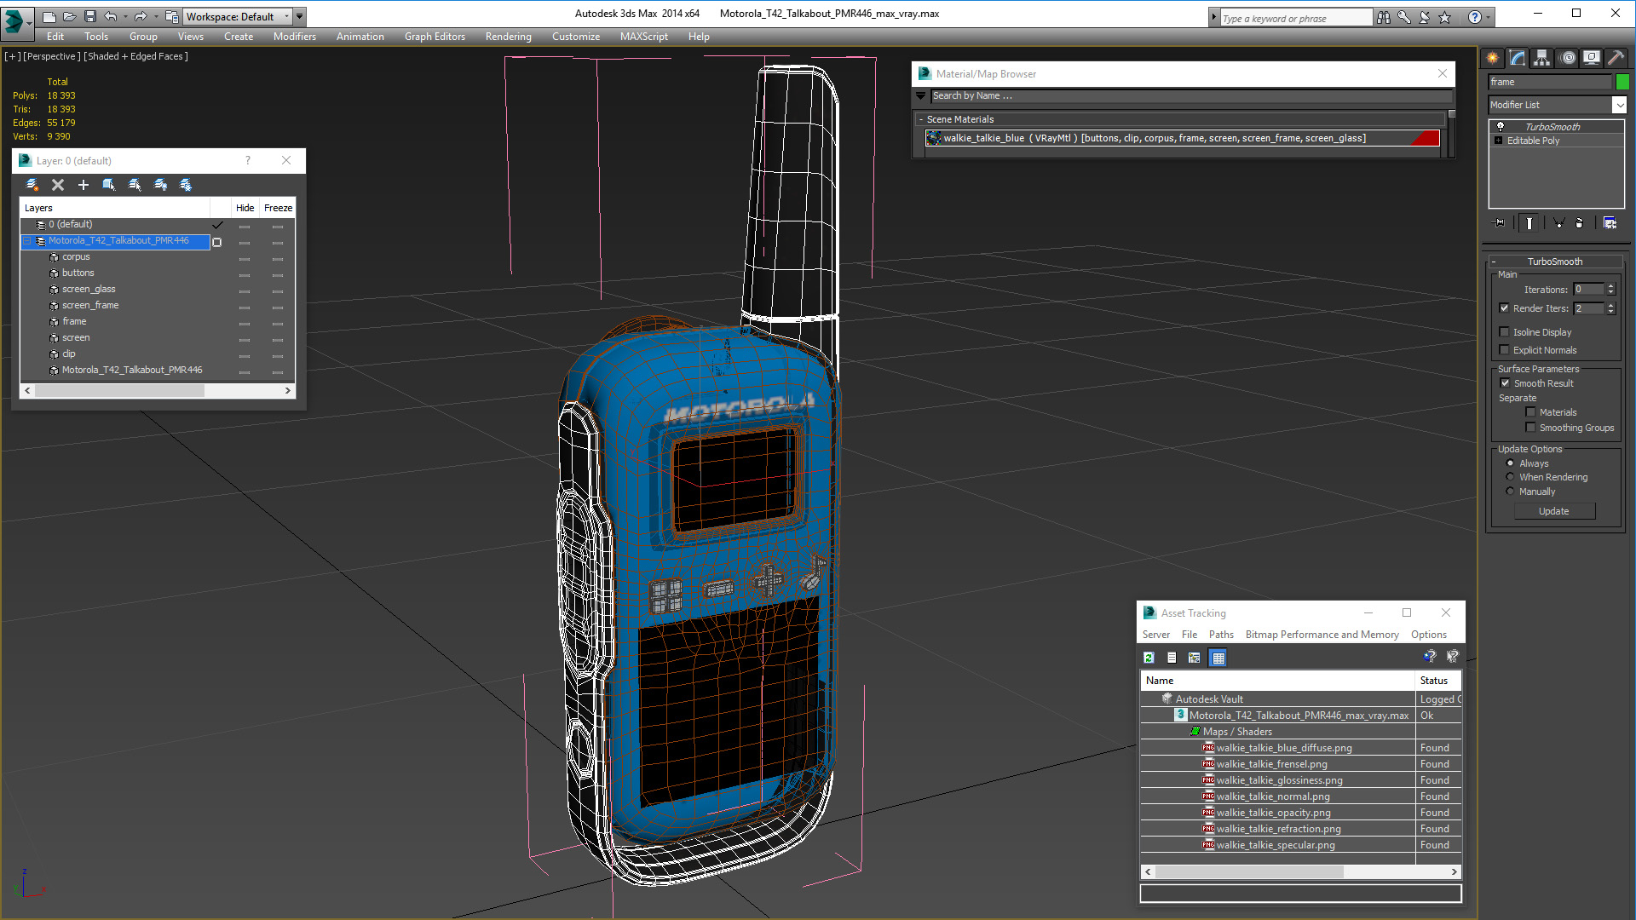Open the Utilities hammer panel tab
Image resolution: width=1636 pixels, height=920 pixels.
click(1616, 58)
